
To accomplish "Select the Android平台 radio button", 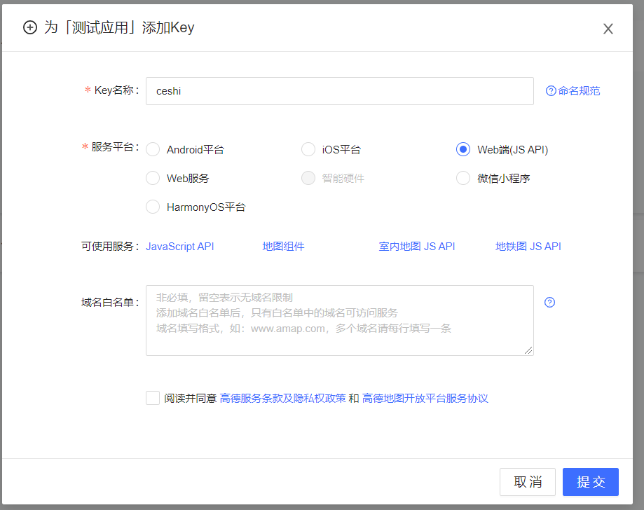I will tap(153, 149).
